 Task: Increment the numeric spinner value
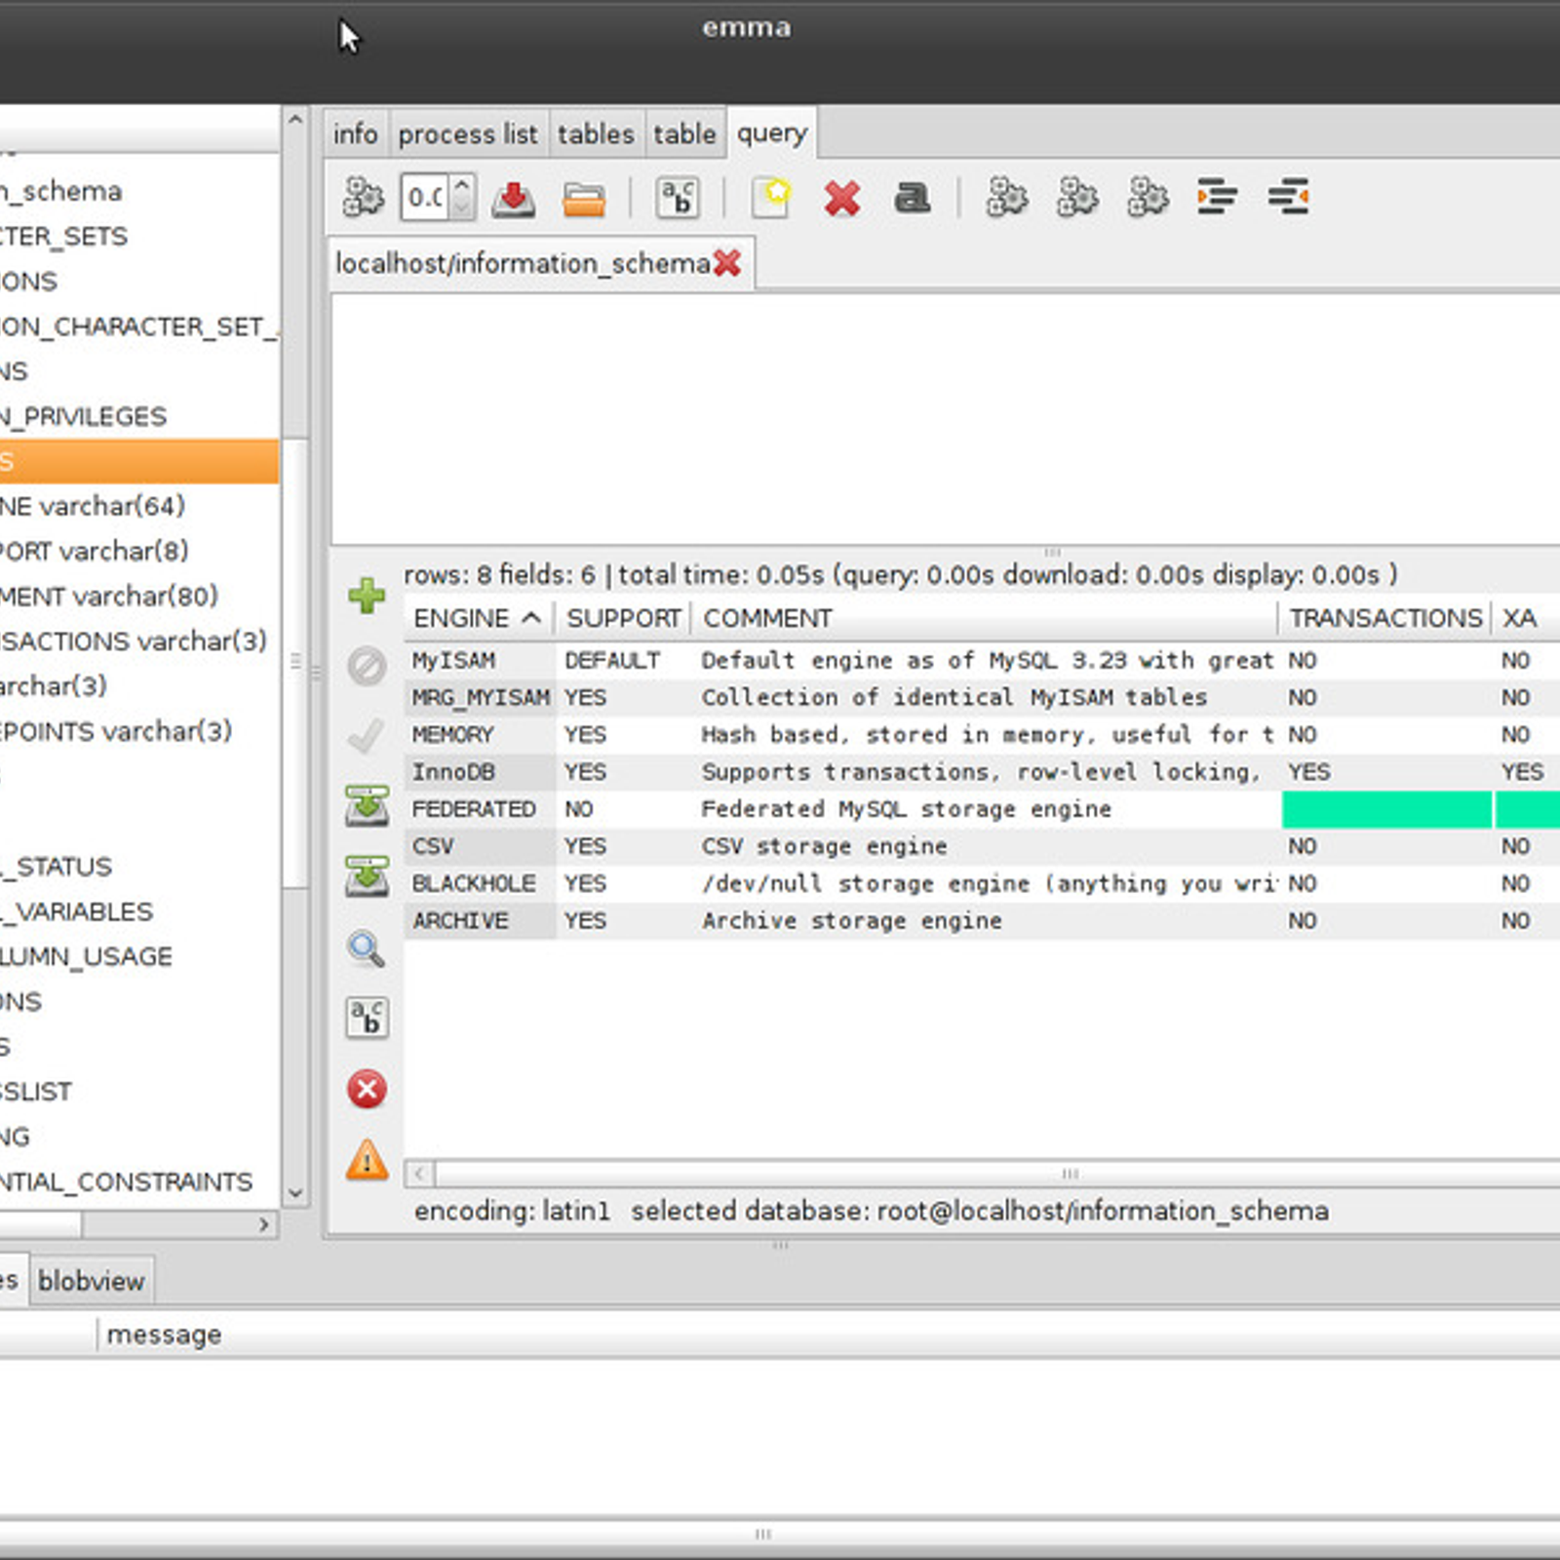[463, 186]
